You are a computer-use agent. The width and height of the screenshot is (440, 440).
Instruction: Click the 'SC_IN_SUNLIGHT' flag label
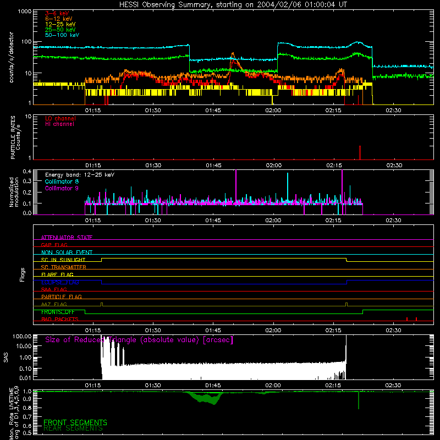click(x=63, y=260)
